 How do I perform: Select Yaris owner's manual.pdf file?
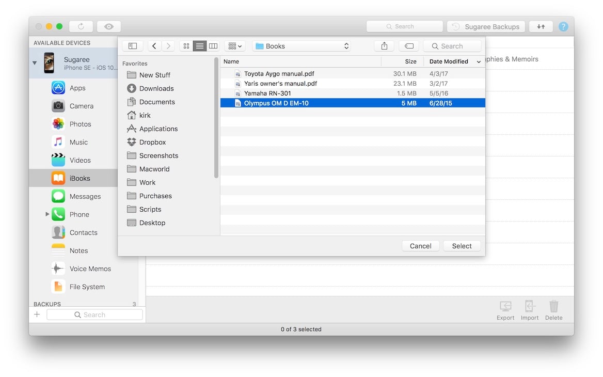tap(353, 84)
